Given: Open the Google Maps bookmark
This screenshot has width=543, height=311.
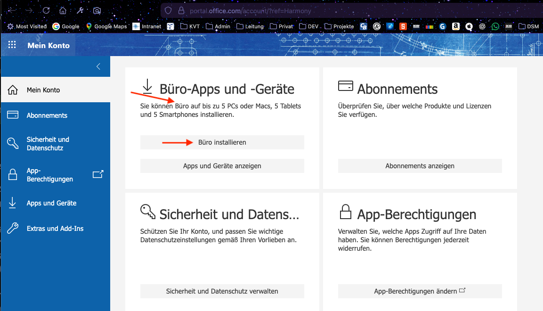Looking at the screenshot, I should (106, 26).
